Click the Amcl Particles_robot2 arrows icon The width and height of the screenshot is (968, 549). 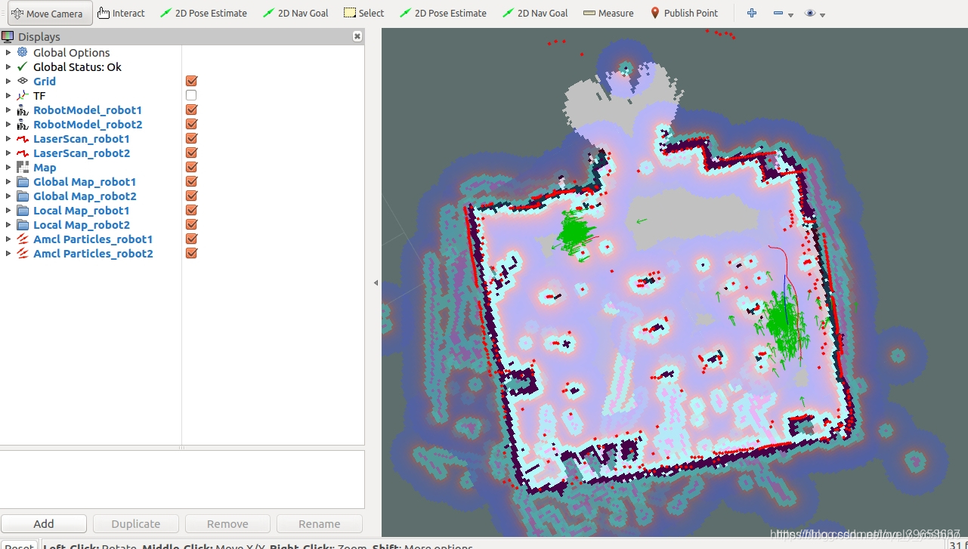pyautogui.click(x=23, y=253)
